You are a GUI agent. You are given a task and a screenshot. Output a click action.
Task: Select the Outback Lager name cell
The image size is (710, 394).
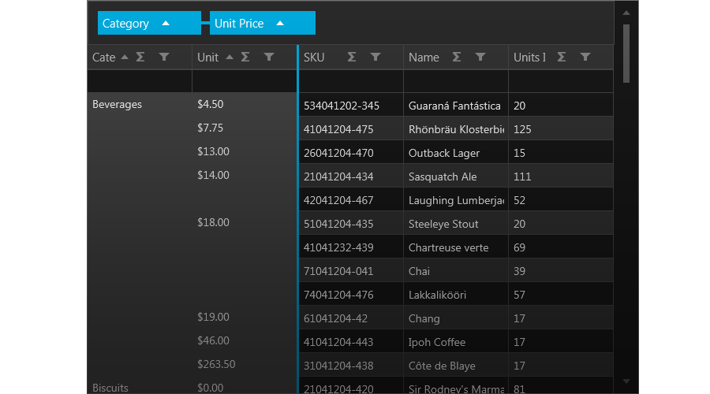pyautogui.click(x=456, y=153)
